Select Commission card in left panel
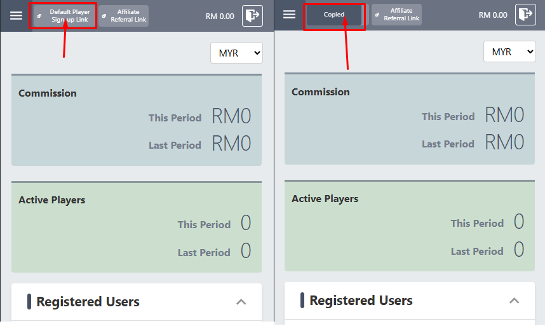545x326 pixels. pos(137,120)
